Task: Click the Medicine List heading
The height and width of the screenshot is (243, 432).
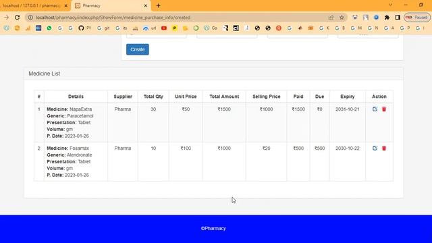Action: coord(44,74)
